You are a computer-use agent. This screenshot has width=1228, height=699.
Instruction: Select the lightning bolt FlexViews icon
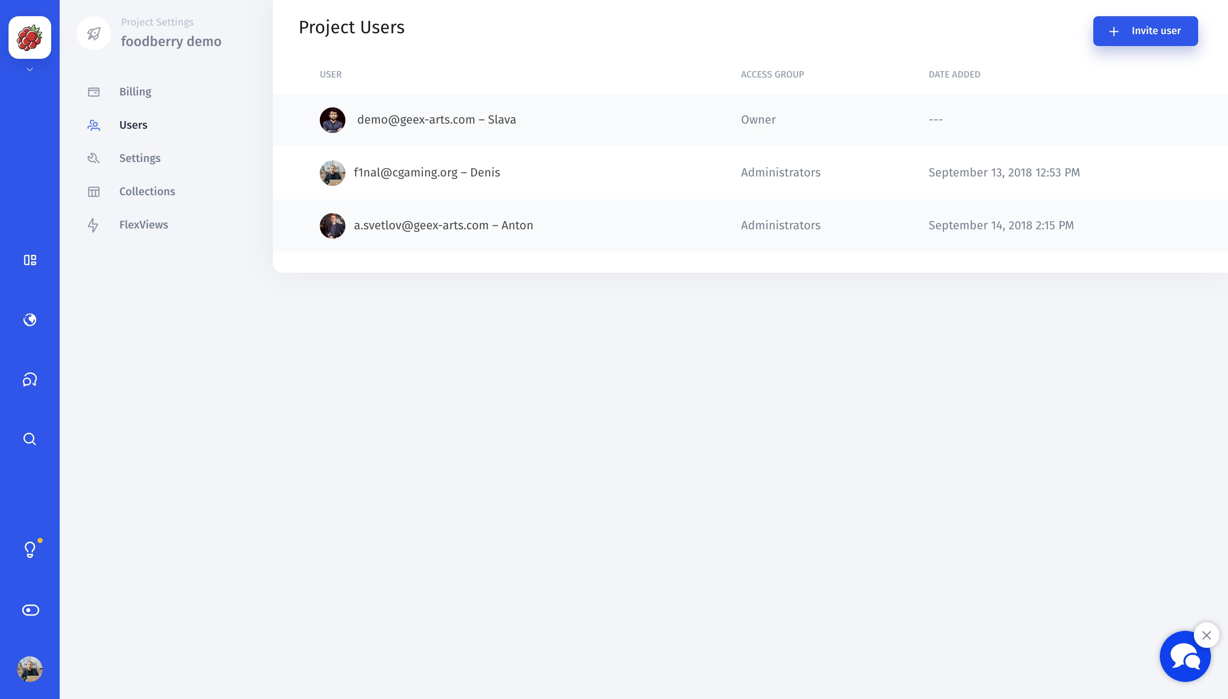94,223
